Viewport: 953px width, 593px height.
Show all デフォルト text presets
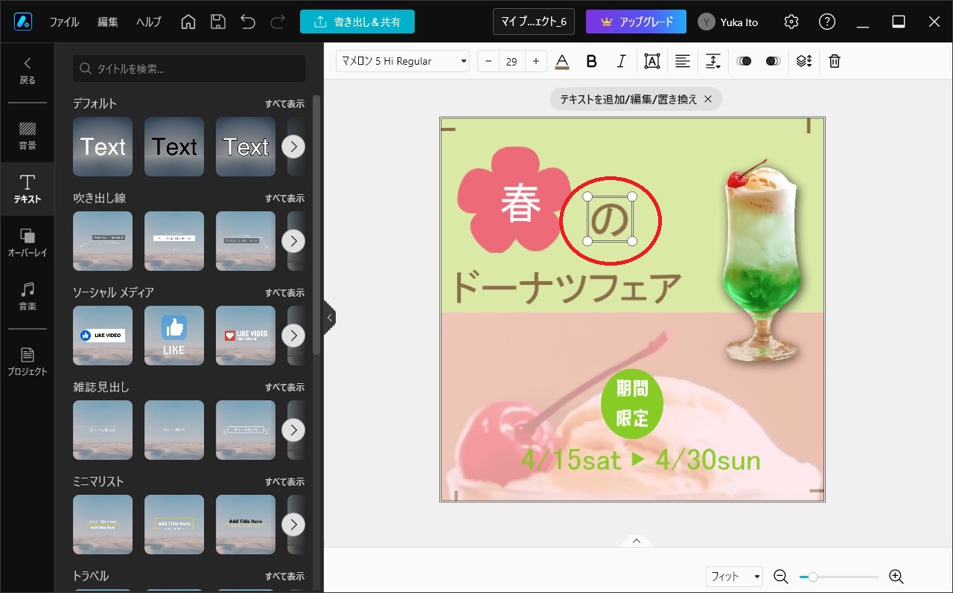(284, 104)
